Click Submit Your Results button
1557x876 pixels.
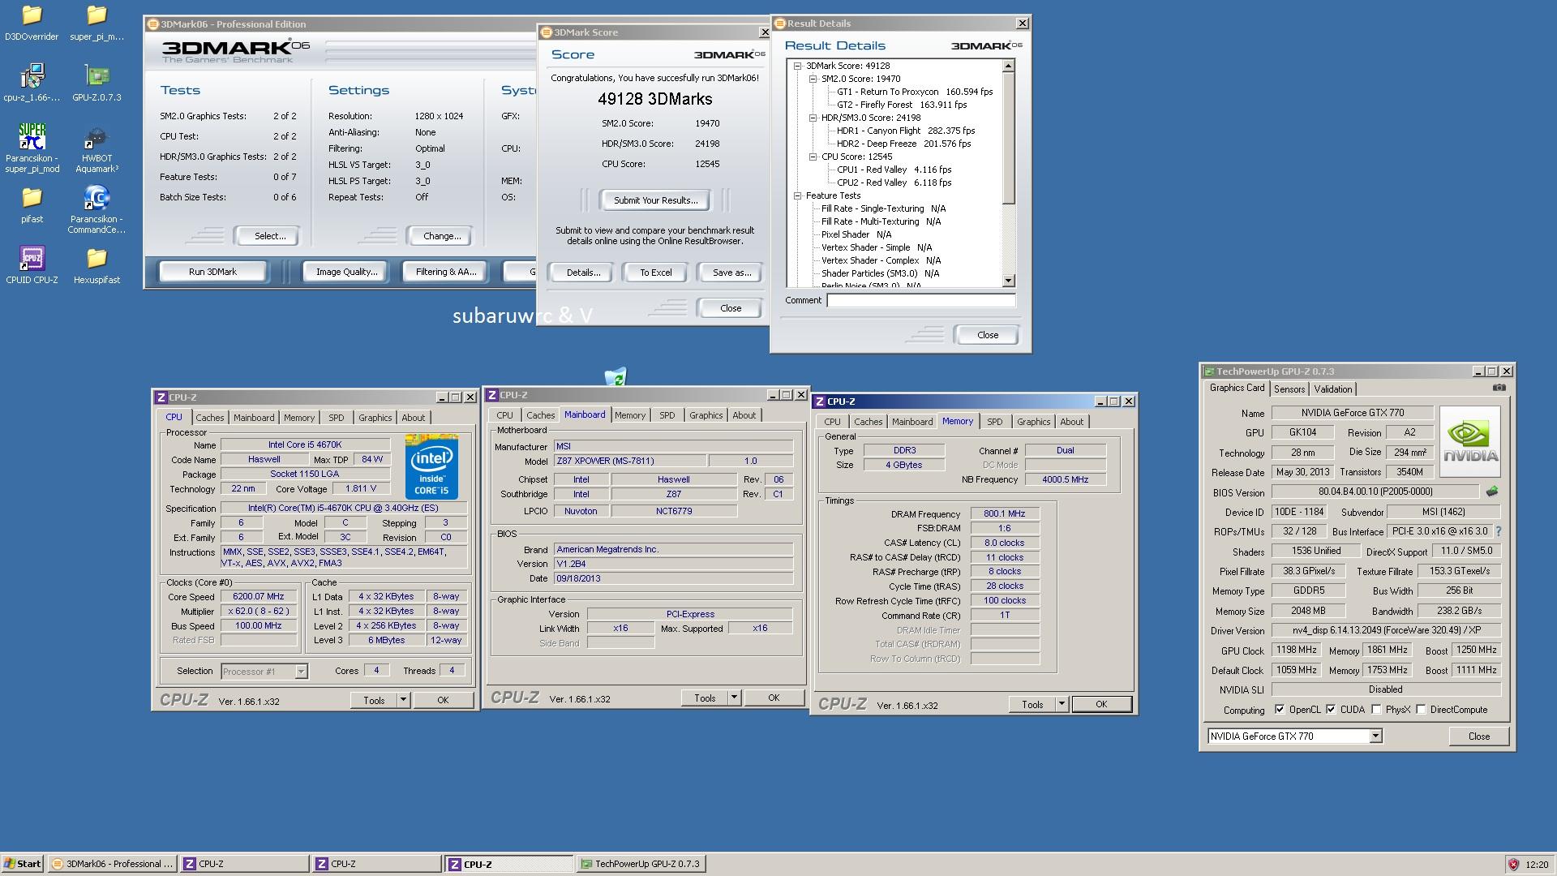(x=655, y=200)
